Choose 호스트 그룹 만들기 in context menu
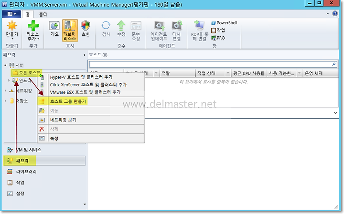This screenshot has height=214, width=344. 91,102
